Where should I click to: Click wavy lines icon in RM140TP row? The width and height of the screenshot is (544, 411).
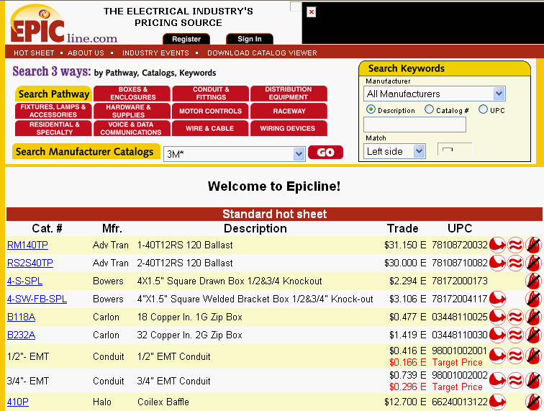pyautogui.click(x=515, y=245)
